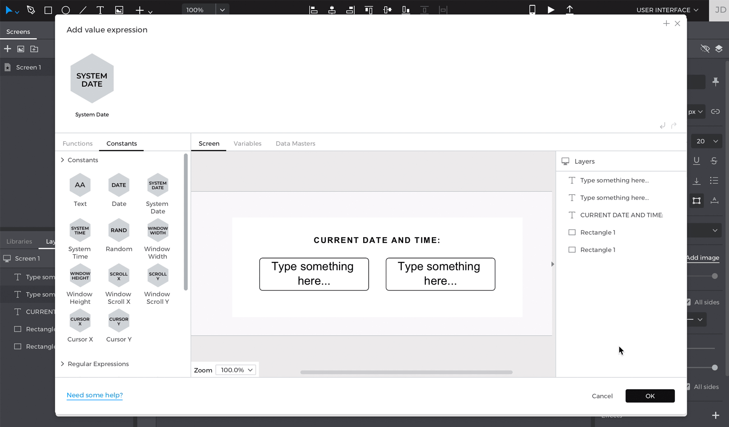The image size is (729, 427).
Task: Select the Rectangle tool
Action: pos(48,9)
